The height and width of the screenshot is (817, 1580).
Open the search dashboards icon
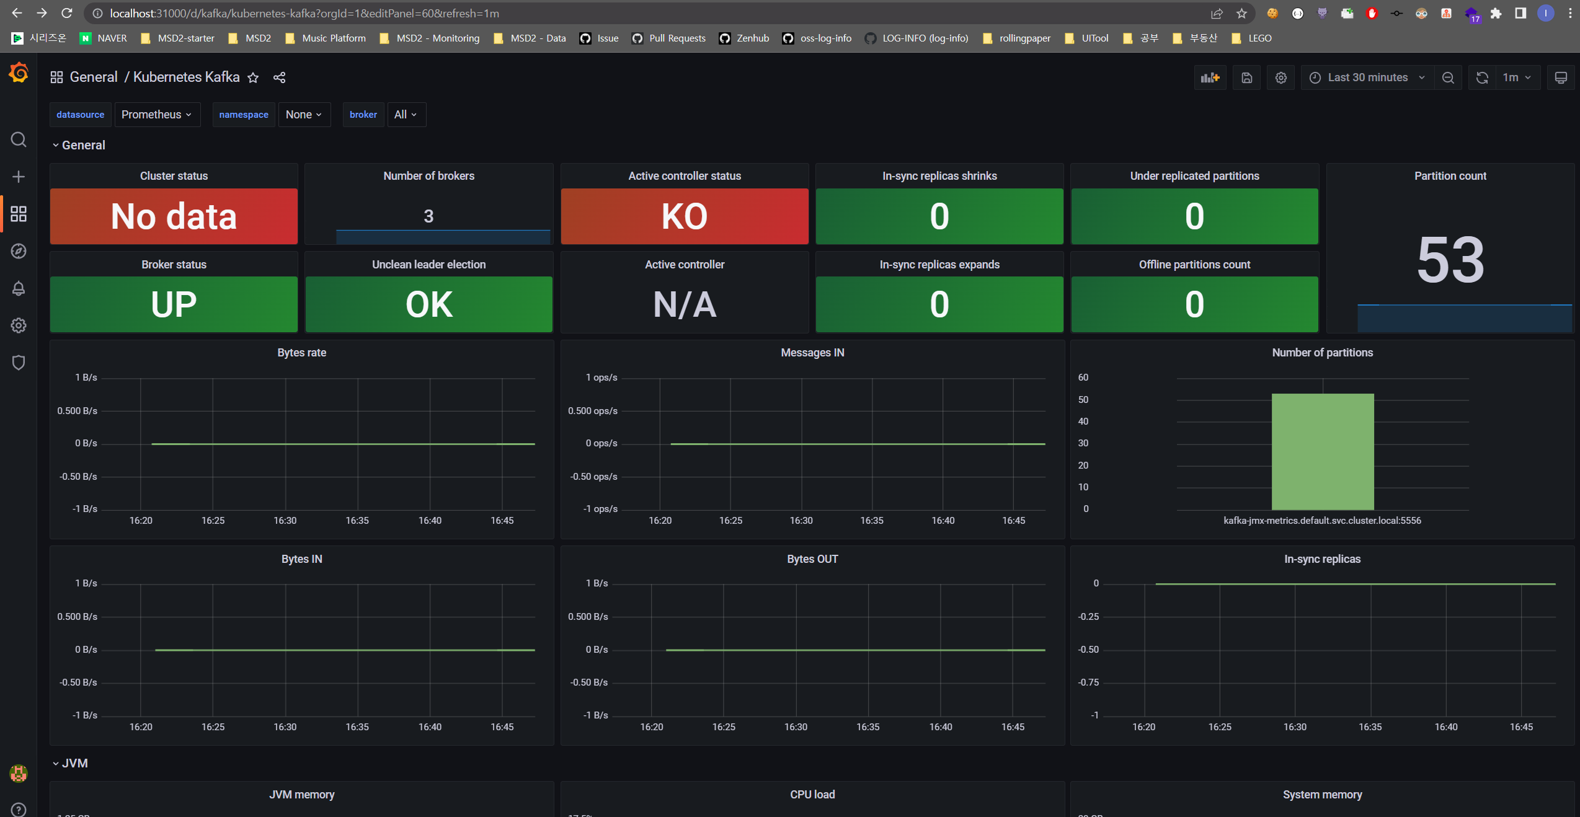click(19, 139)
